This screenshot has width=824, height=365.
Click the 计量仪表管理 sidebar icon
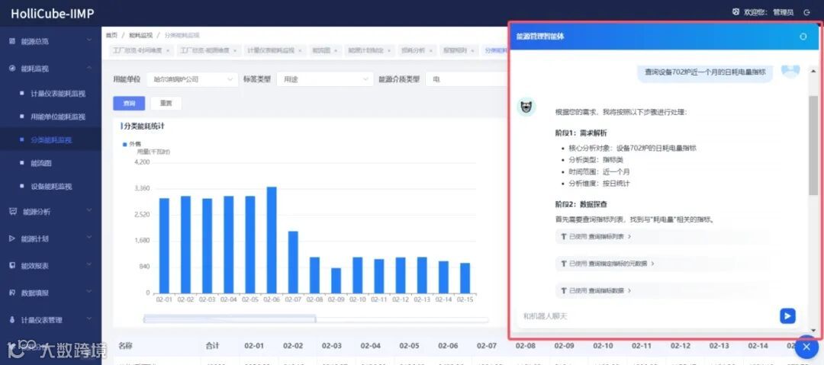coord(12,319)
